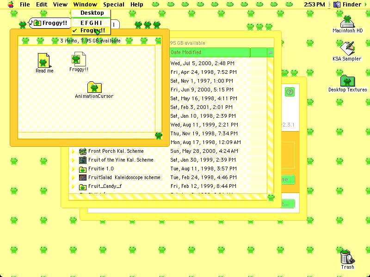Screen dimensions: 370x277
Task: Click the frog grow box of Froggy!! window
Action: coord(159,135)
